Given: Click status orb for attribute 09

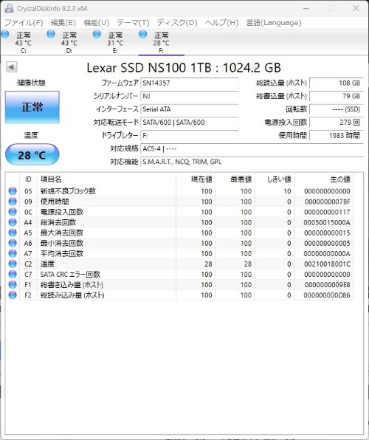Looking at the screenshot, I should pos(13,202).
